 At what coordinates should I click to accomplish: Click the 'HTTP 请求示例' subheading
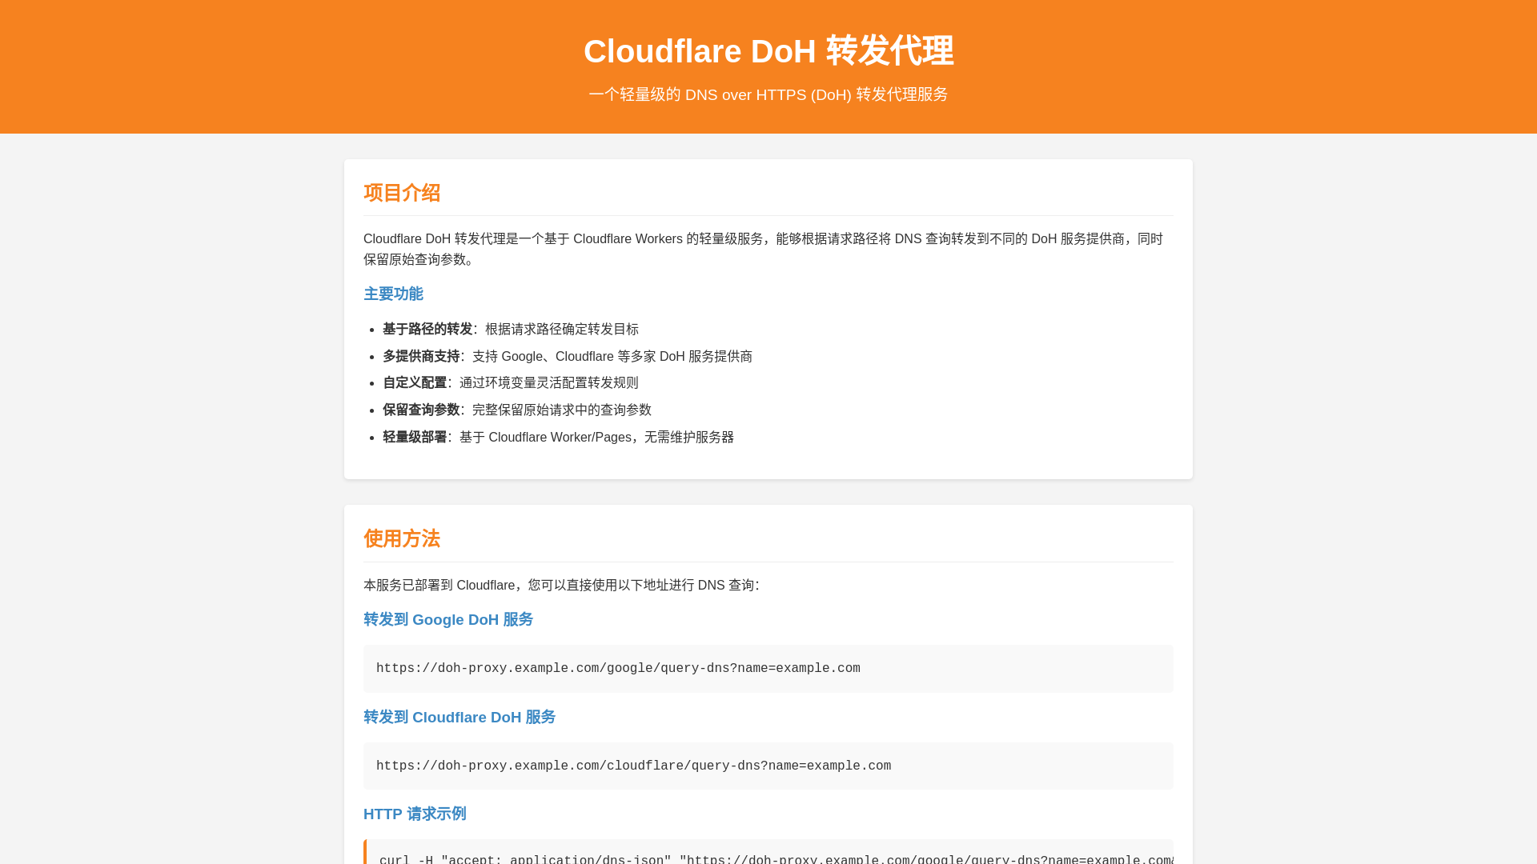(415, 814)
